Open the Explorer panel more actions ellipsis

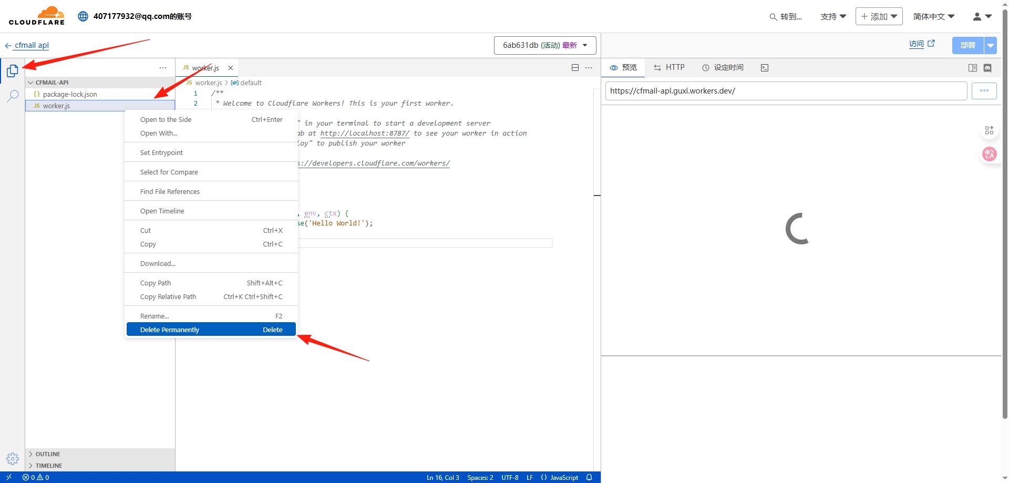163,68
